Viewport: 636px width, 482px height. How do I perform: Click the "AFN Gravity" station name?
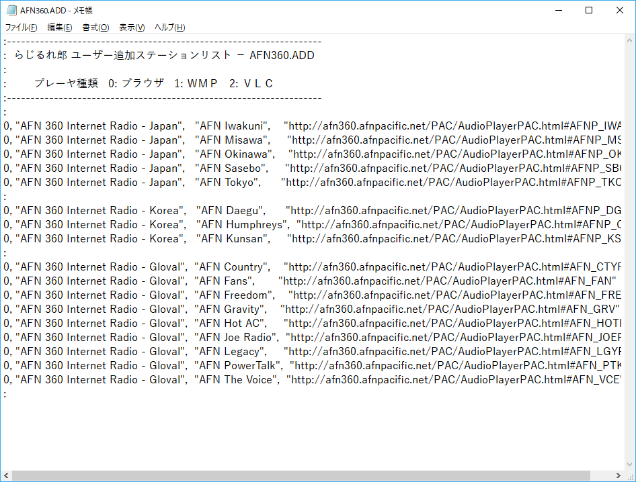click(231, 309)
